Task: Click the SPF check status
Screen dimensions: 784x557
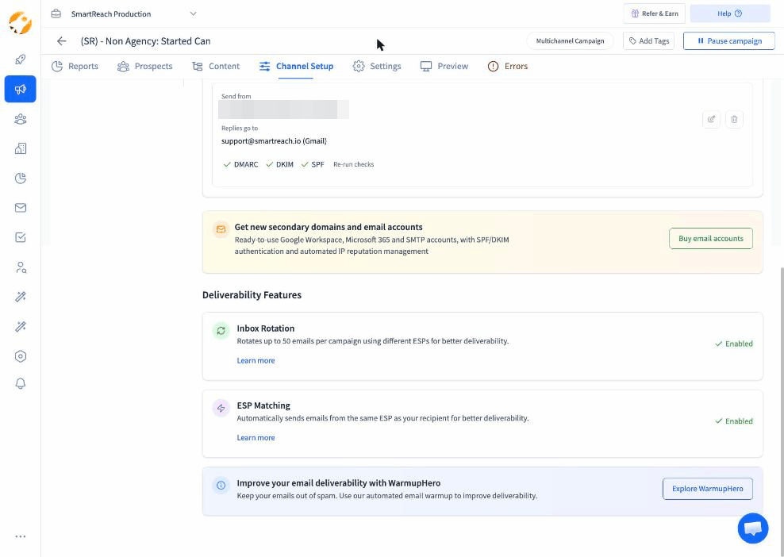Action: coord(313,164)
